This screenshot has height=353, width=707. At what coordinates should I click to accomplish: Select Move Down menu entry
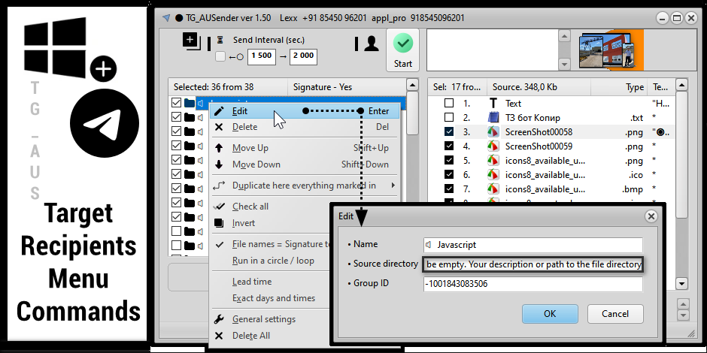[305, 164]
